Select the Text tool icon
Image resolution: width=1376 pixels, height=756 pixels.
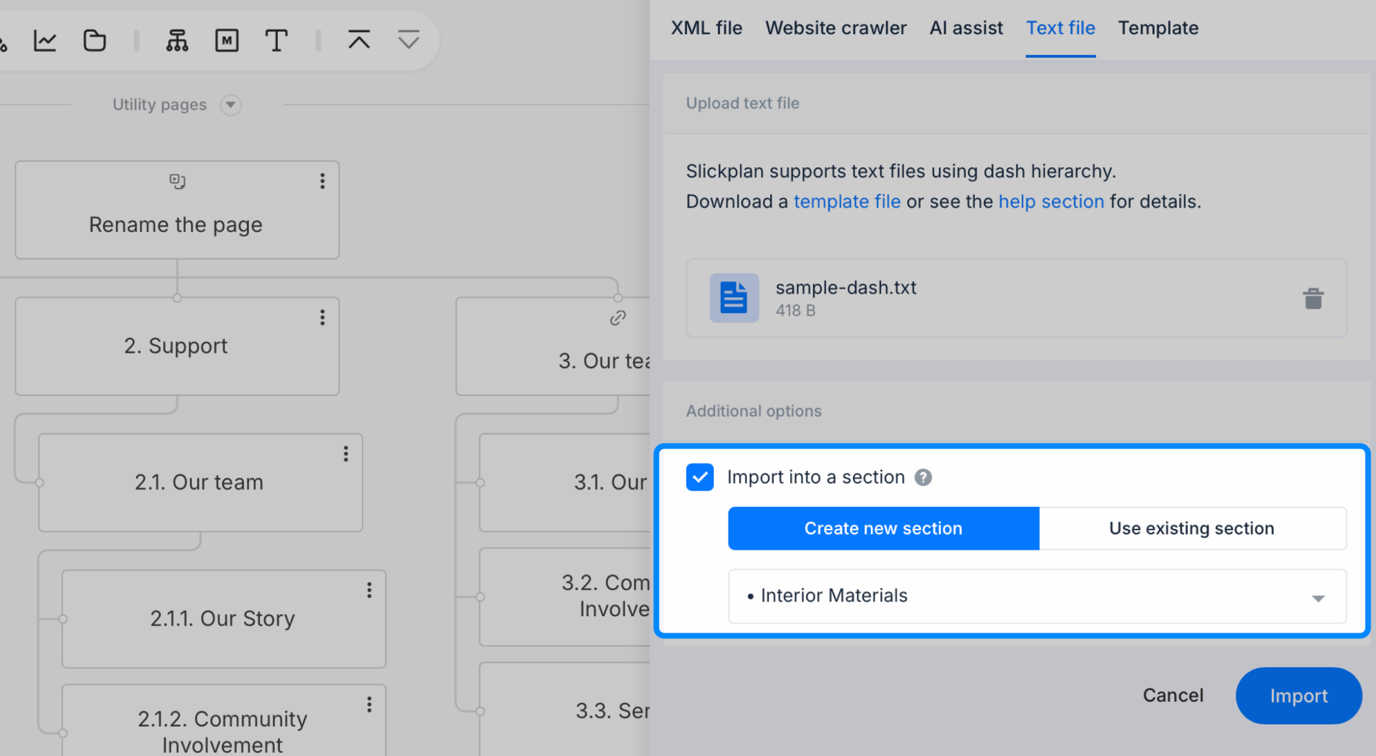pyautogui.click(x=276, y=40)
